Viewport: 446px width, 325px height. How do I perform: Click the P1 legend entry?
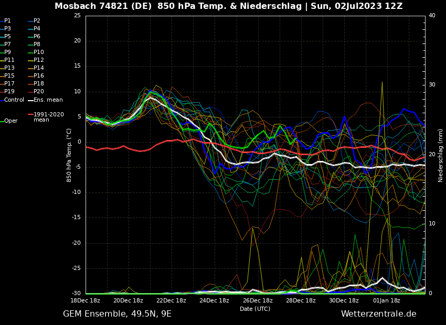click(7, 21)
